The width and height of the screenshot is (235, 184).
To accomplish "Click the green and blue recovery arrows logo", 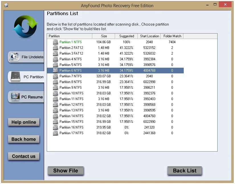I will click(25, 26).
